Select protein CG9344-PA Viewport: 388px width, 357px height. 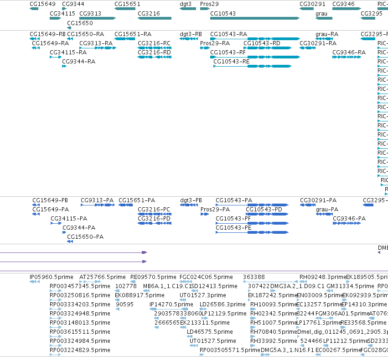click(64, 232)
